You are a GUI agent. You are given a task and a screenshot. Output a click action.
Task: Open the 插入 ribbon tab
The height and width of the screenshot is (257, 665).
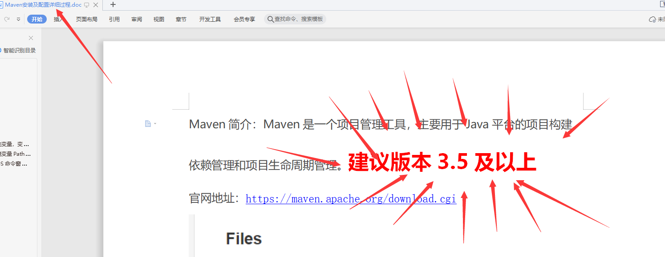point(59,19)
